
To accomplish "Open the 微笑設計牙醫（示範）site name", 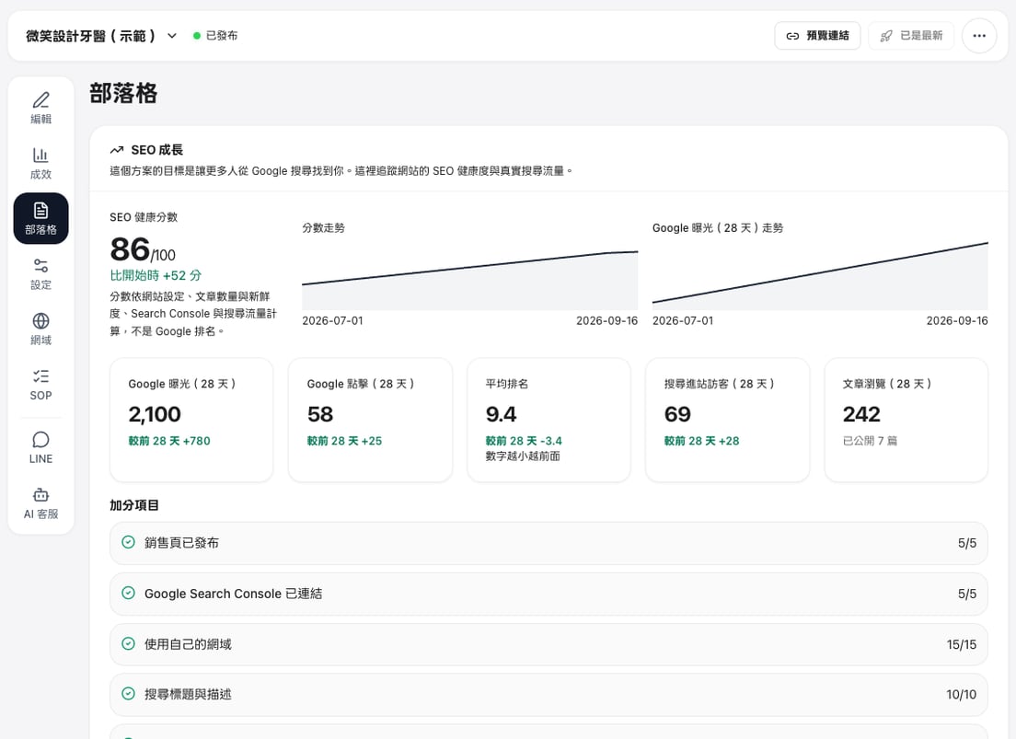I will pos(91,36).
